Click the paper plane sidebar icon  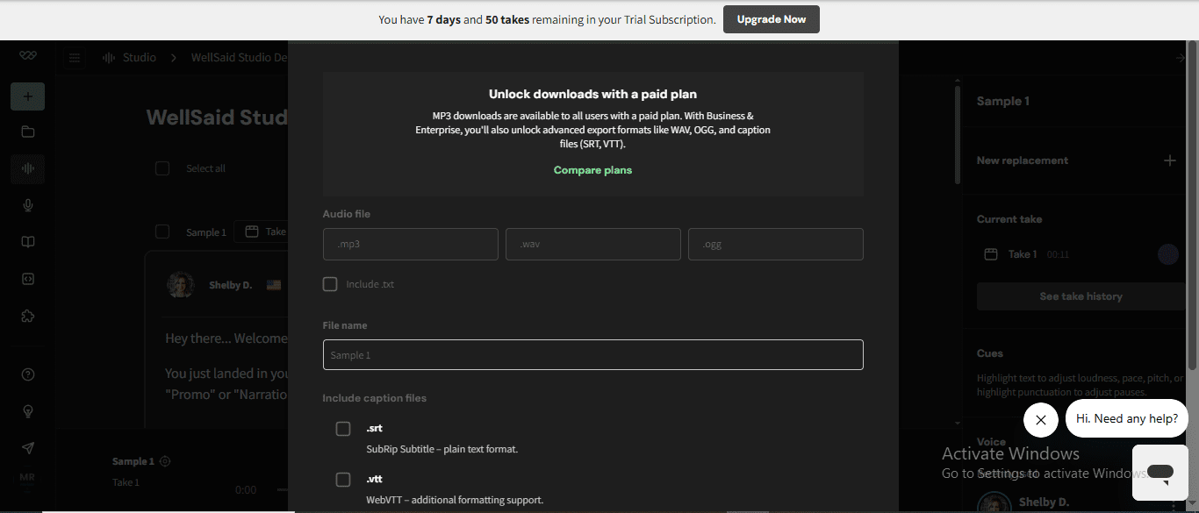[28, 448]
